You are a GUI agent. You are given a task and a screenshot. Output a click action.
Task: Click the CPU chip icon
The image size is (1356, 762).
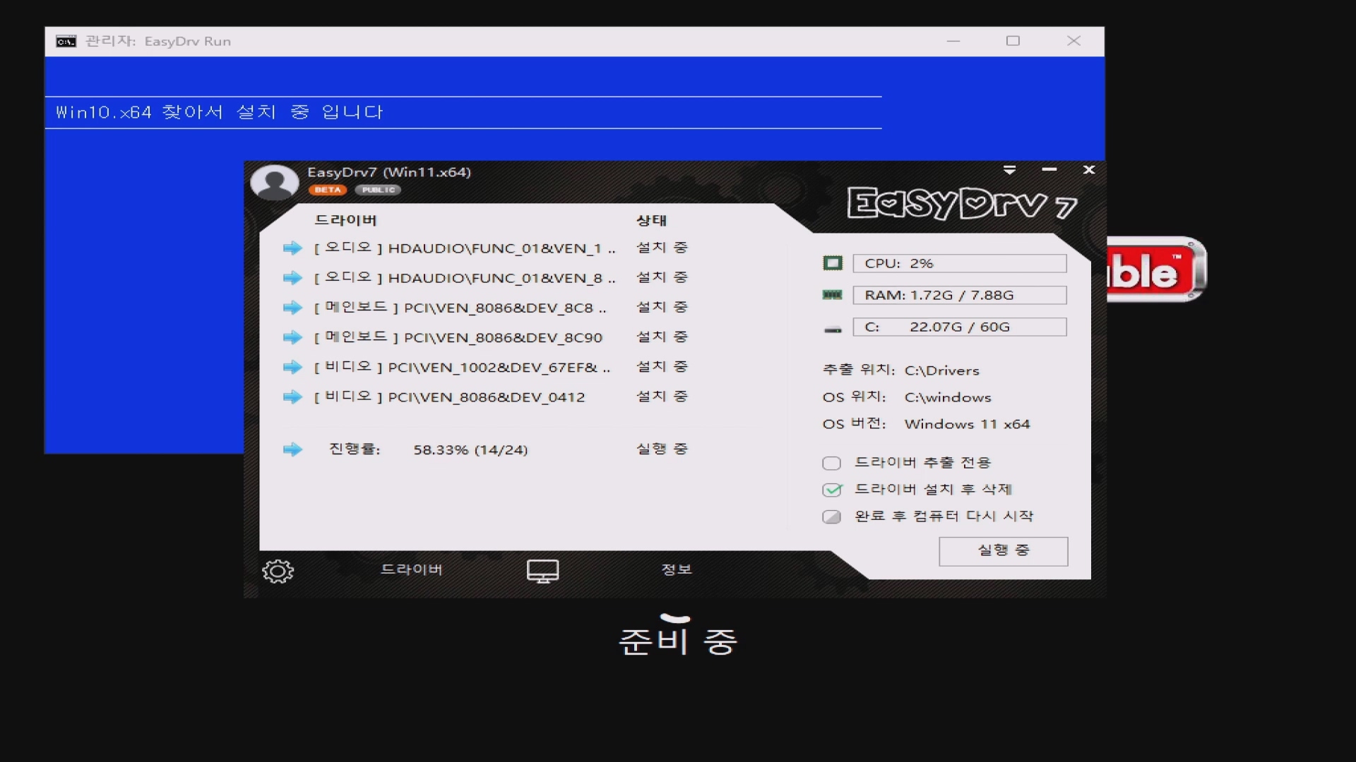[x=833, y=263]
